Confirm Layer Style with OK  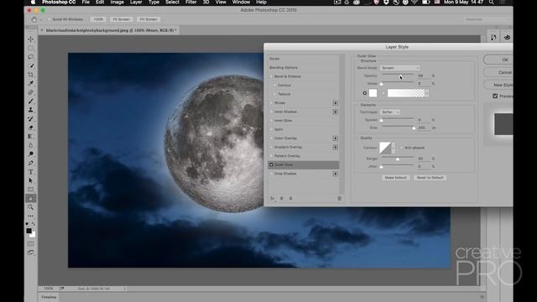pos(498,60)
